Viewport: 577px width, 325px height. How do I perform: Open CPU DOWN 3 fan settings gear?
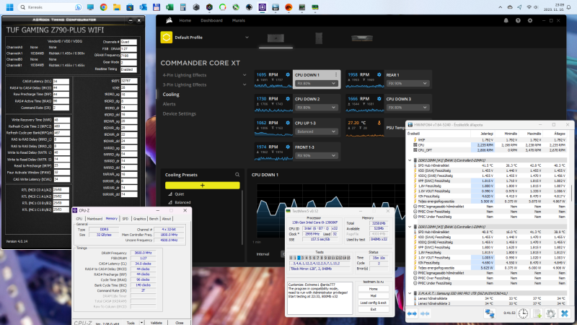point(379,99)
